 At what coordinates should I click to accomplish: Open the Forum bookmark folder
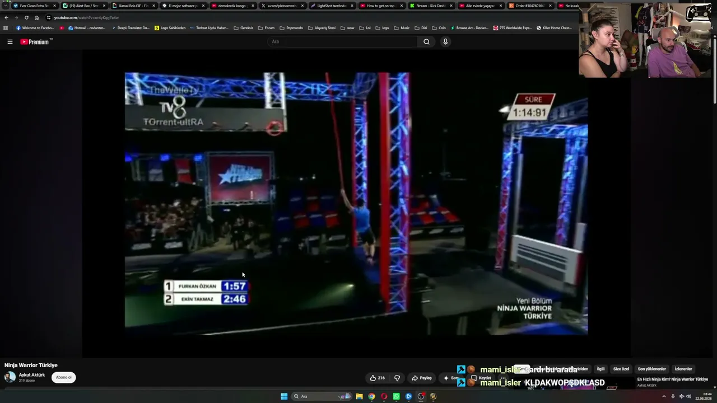coord(266,28)
